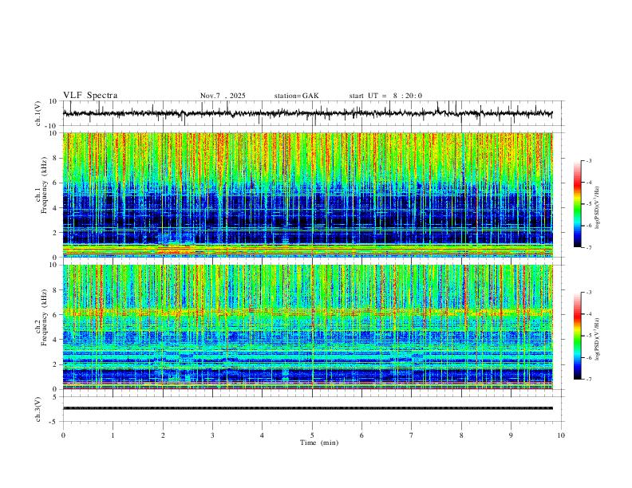Image resolution: width=632 pixels, height=488 pixels.
Task: Click the "station=GAK" header label
Action: coord(296,96)
